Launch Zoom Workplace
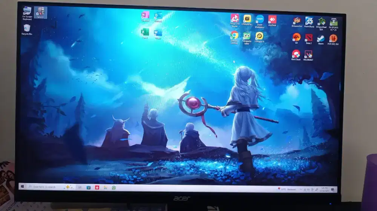Image resolution: width=377 pixels, height=211 pixels. [x=260, y=21]
